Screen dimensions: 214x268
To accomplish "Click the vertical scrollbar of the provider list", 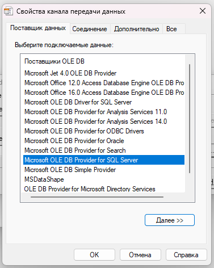I will 190,119.
